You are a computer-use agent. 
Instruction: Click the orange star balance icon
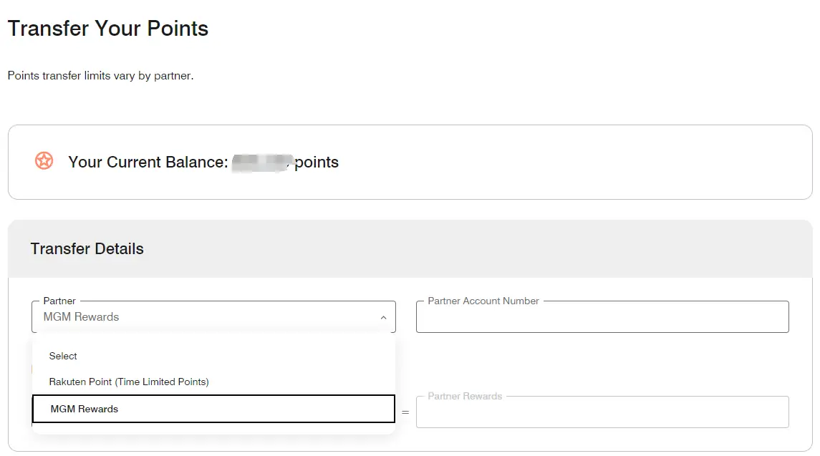click(x=44, y=161)
